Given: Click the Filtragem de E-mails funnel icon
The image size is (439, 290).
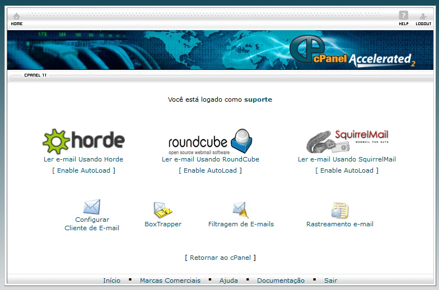Looking at the screenshot, I should (x=241, y=210).
